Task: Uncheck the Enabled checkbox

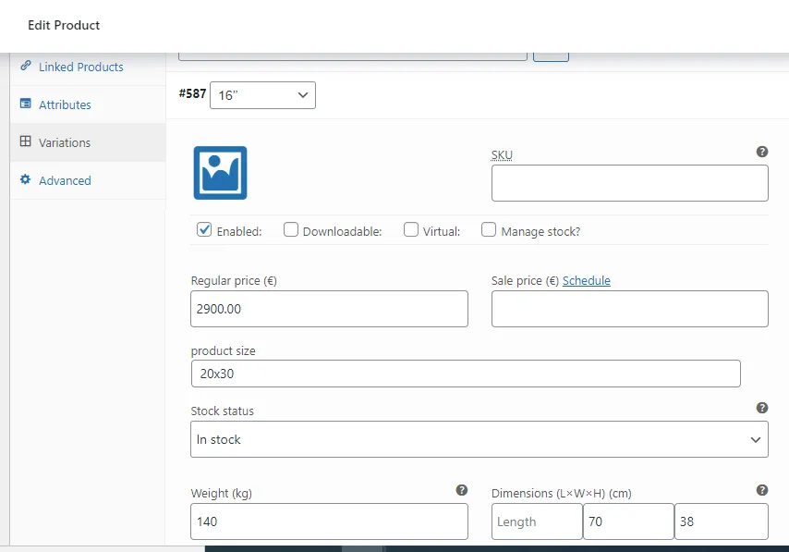Action: (204, 229)
